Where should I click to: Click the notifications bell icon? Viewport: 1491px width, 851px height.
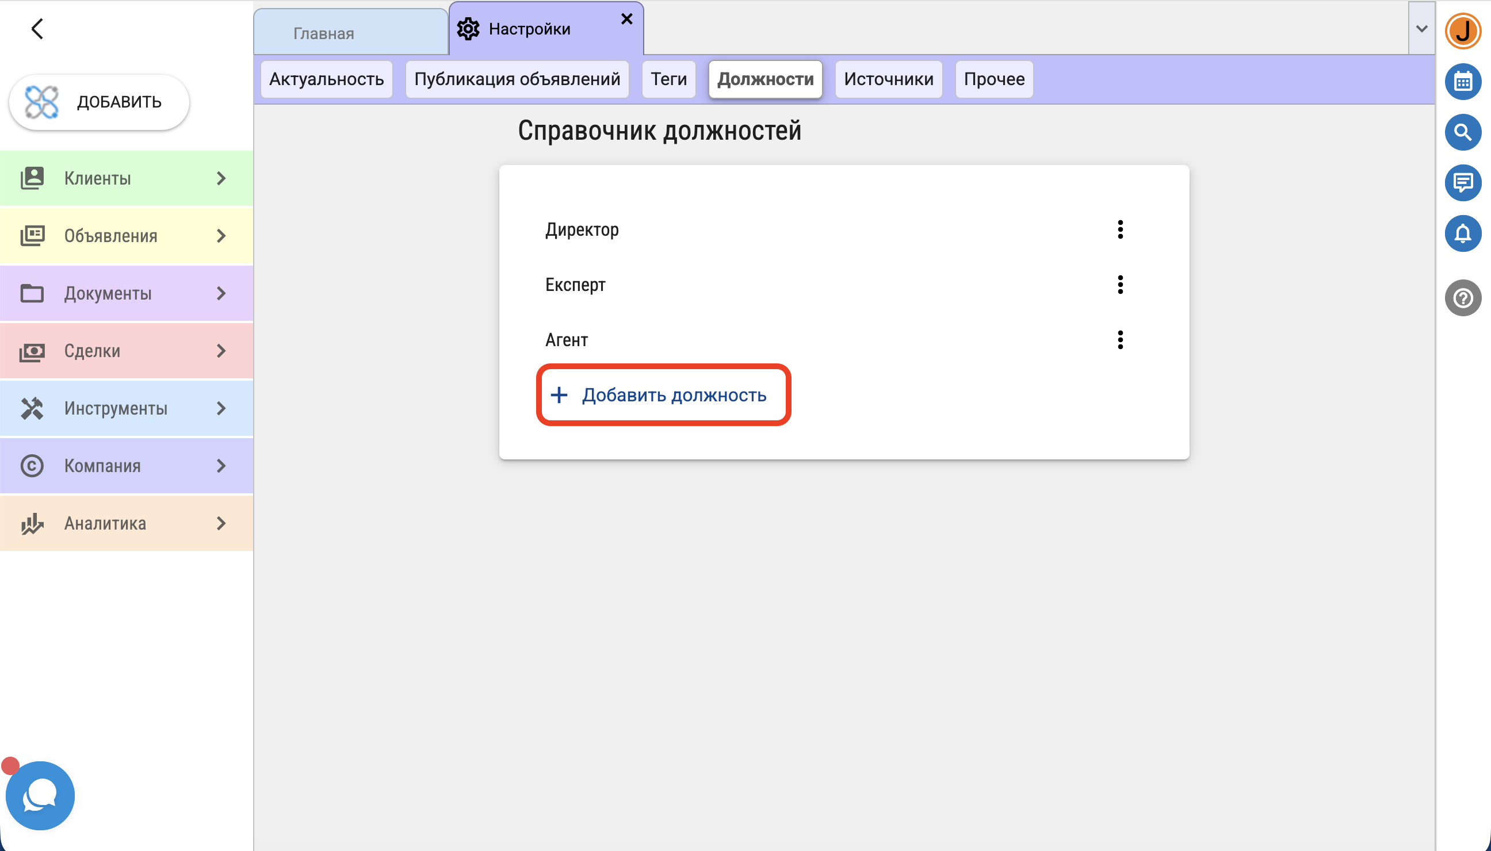[1462, 234]
